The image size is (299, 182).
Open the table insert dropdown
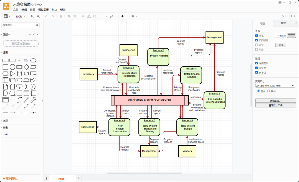[x=134, y=16]
